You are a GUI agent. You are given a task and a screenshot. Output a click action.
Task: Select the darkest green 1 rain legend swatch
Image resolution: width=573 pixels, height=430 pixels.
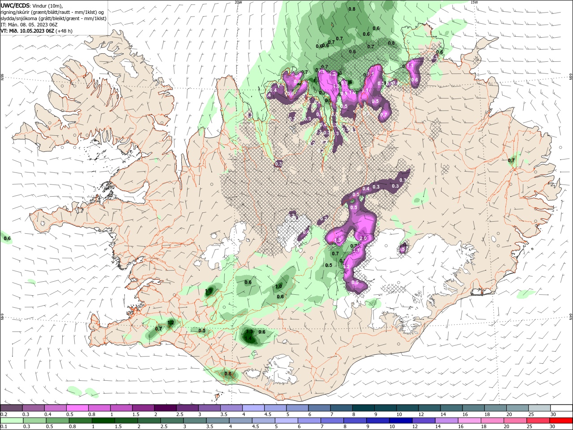click(x=103, y=421)
